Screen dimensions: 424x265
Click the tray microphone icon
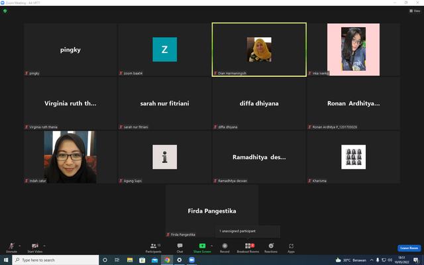[x=378, y=260]
